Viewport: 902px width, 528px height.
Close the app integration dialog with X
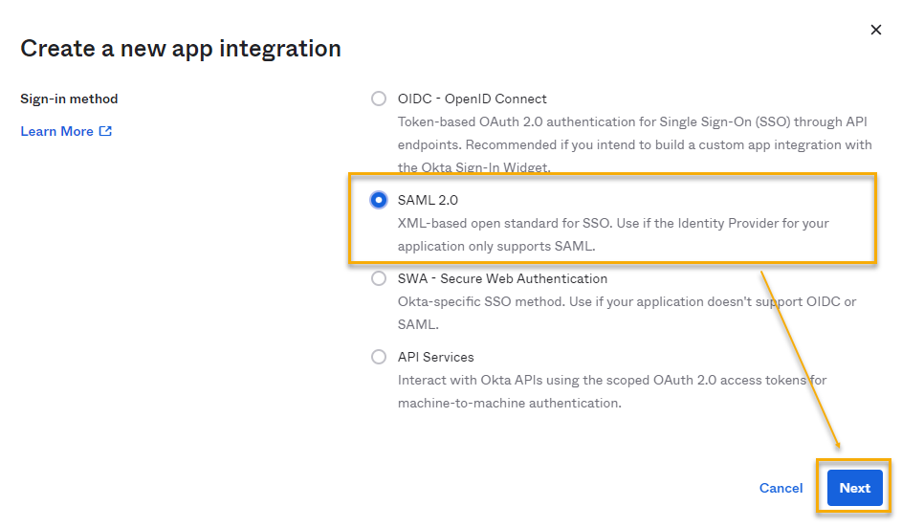[875, 30]
